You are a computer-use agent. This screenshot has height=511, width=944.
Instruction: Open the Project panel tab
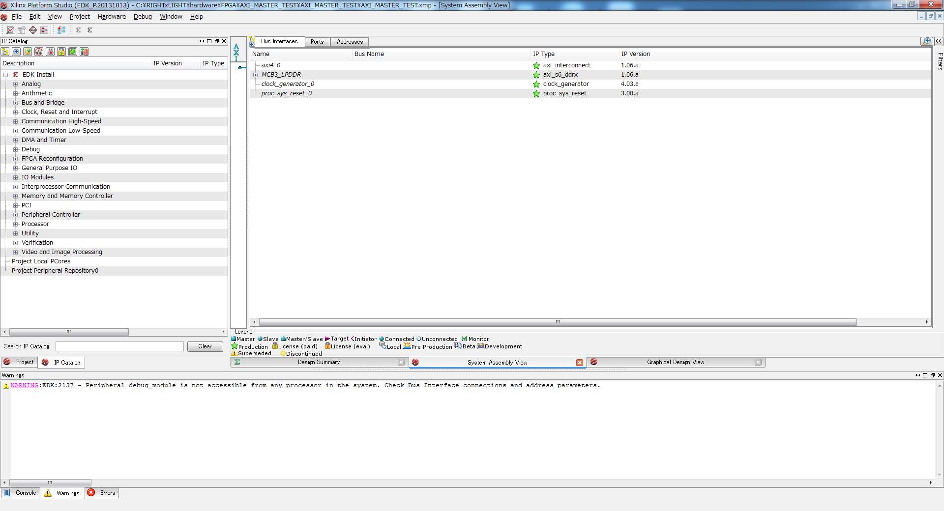(x=19, y=363)
